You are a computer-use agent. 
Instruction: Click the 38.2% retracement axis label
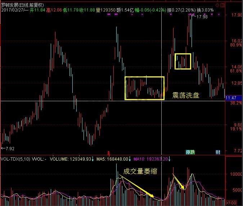pos(236,103)
